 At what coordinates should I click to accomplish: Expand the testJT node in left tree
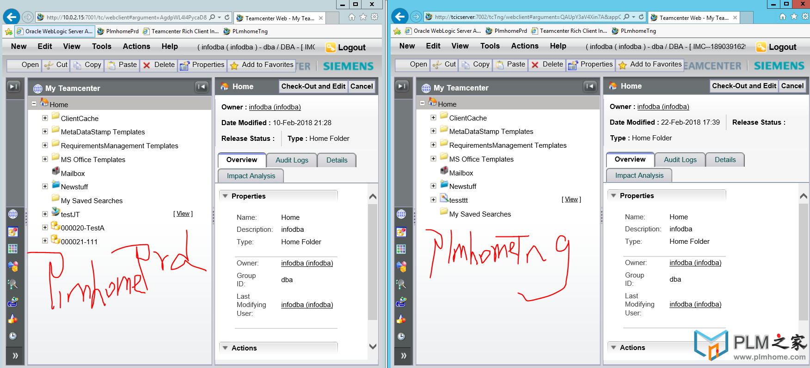coord(45,214)
